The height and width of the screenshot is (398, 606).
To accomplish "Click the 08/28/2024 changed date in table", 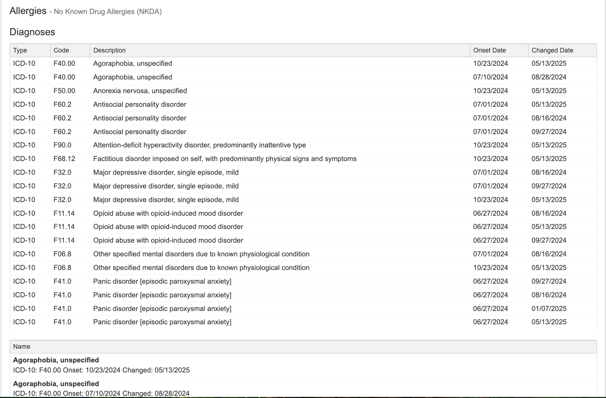I will [x=549, y=77].
